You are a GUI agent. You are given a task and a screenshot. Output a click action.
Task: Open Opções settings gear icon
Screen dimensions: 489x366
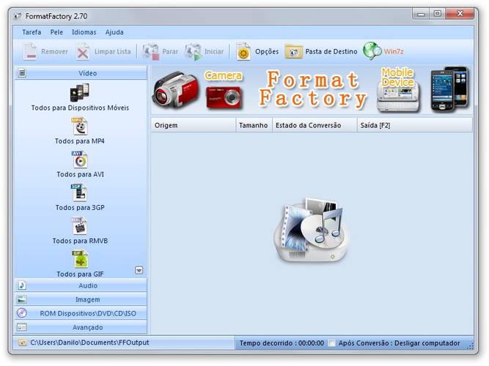pyautogui.click(x=243, y=51)
